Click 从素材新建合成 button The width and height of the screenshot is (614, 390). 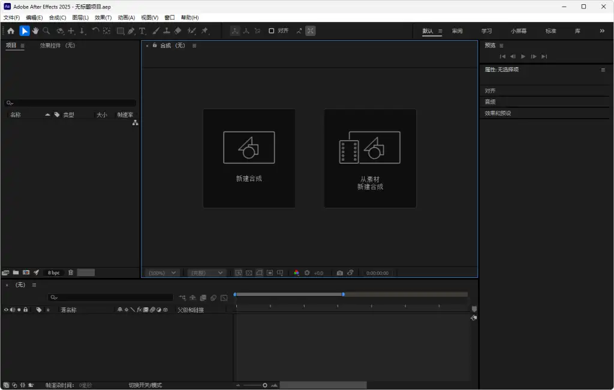[x=370, y=158]
